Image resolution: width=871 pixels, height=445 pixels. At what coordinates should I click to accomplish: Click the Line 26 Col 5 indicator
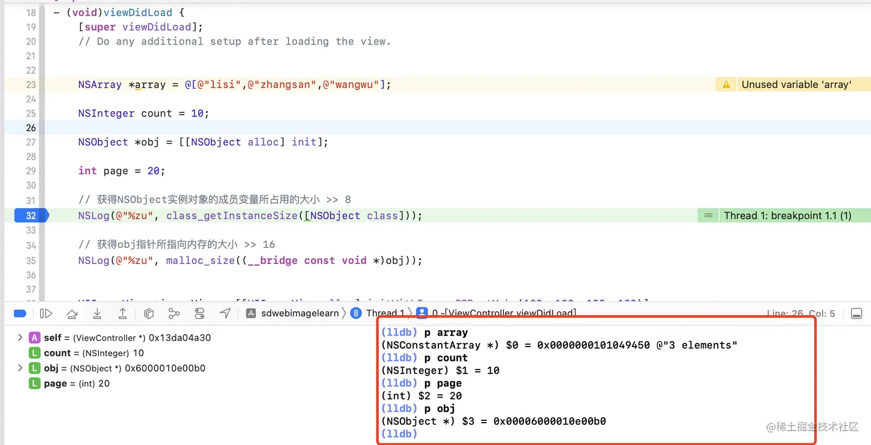(x=801, y=314)
